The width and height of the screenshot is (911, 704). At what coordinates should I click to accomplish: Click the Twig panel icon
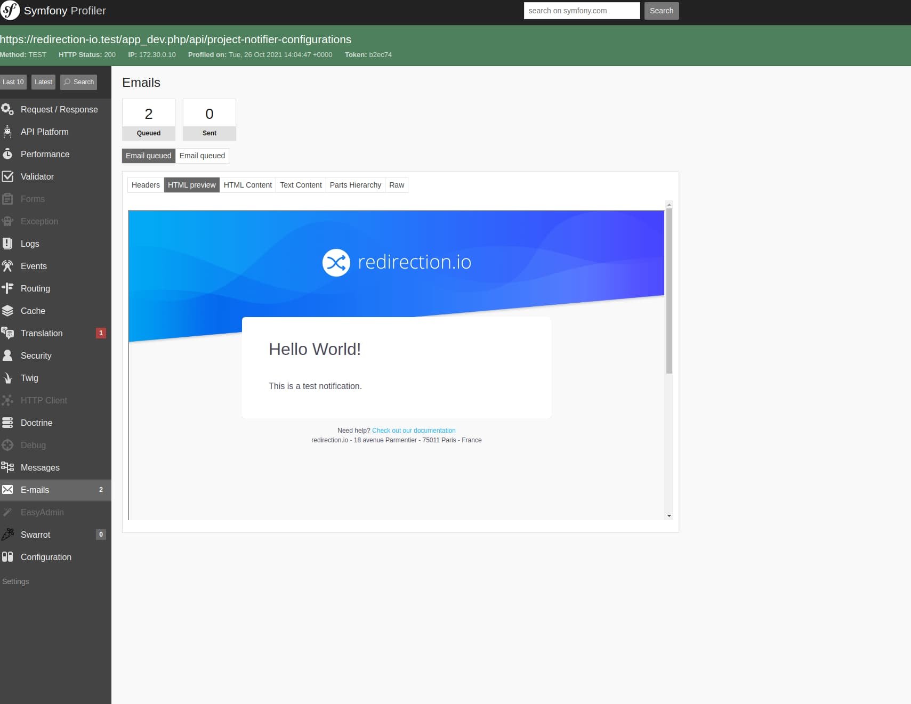(7, 378)
